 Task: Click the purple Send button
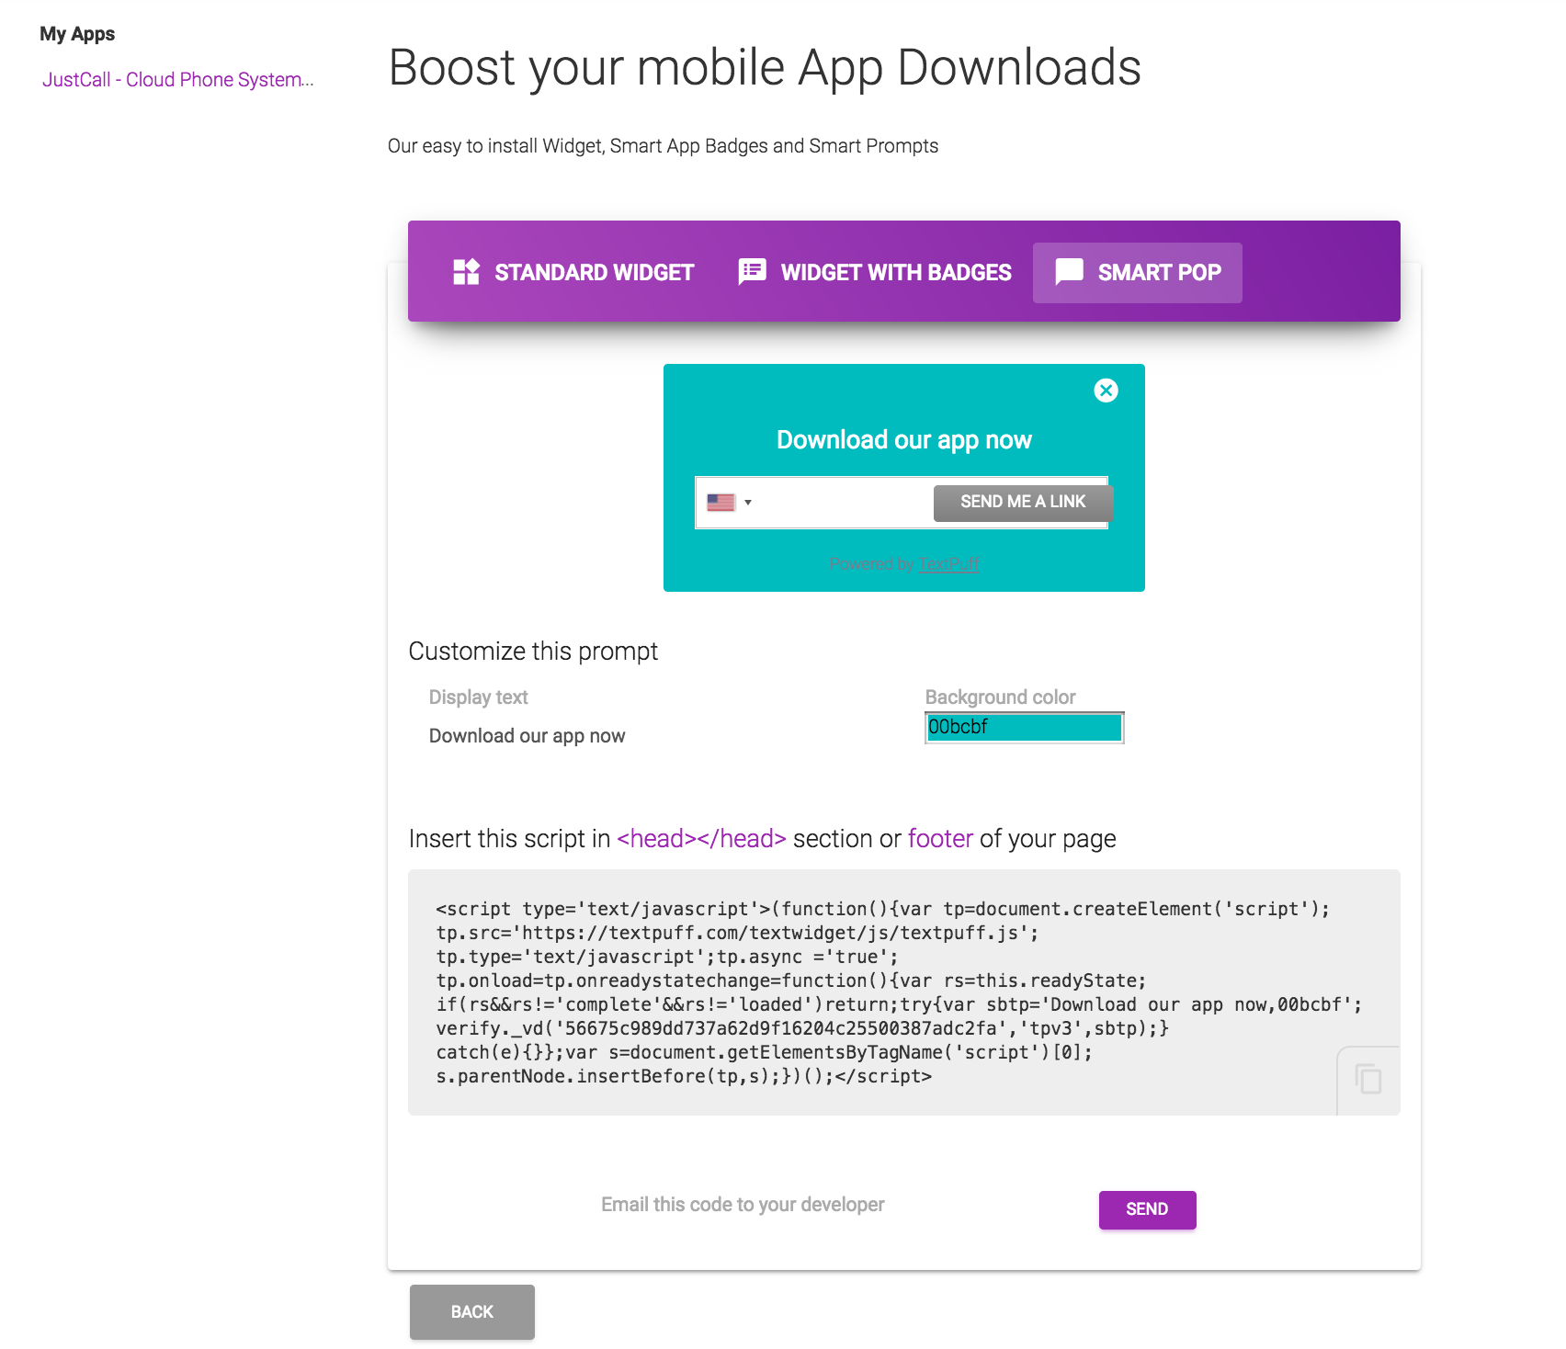(x=1147, y=1209)
